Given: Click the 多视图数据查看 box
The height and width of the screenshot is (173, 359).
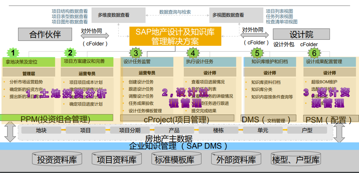Looking at the screenshot, I should click(236, 15).
